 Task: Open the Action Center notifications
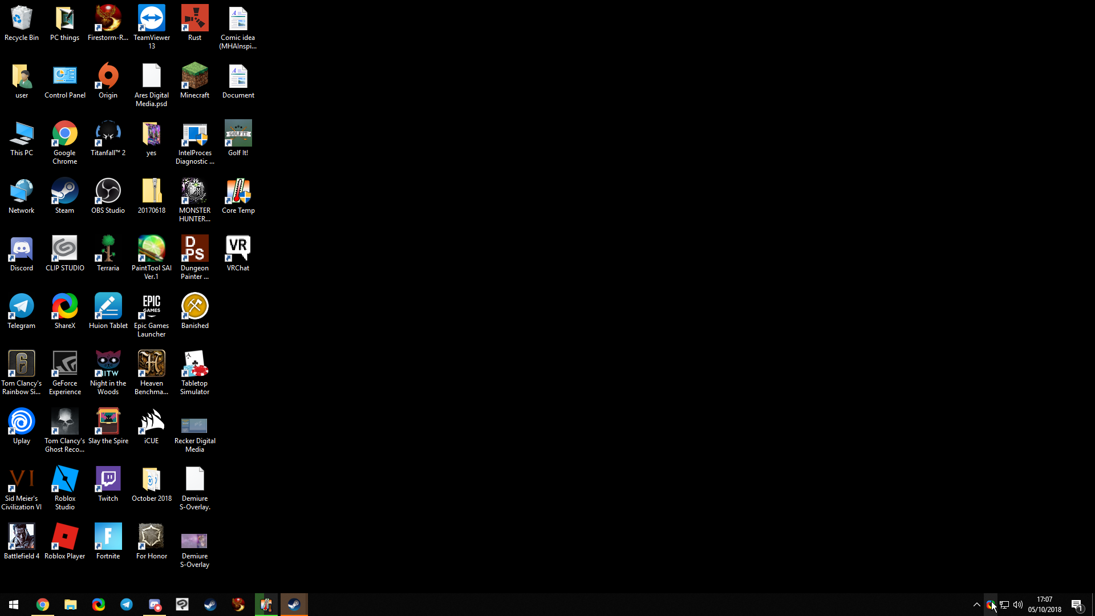[x=1077, y=606]
